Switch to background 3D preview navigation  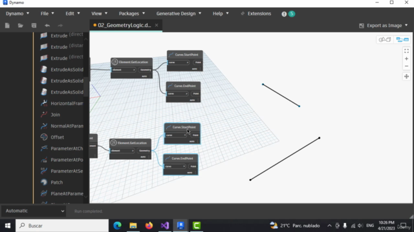point(385,40)
